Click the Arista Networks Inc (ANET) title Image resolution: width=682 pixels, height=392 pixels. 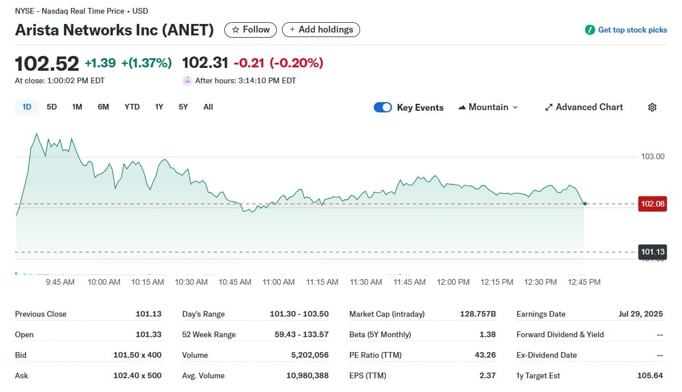coord(114,30)
